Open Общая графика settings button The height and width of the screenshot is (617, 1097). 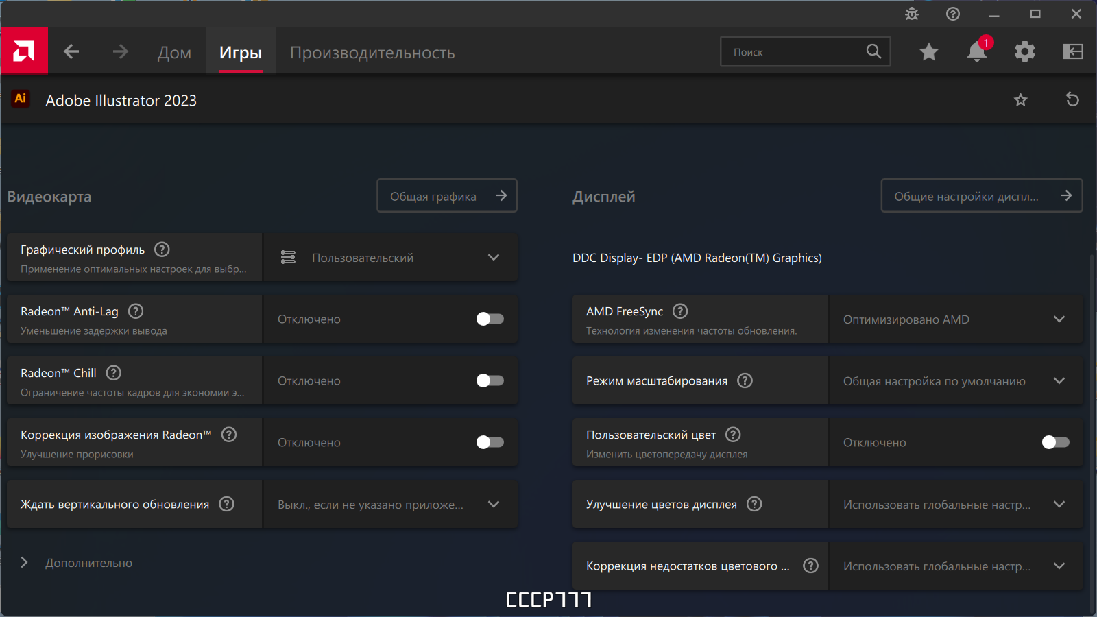(447, 196)
